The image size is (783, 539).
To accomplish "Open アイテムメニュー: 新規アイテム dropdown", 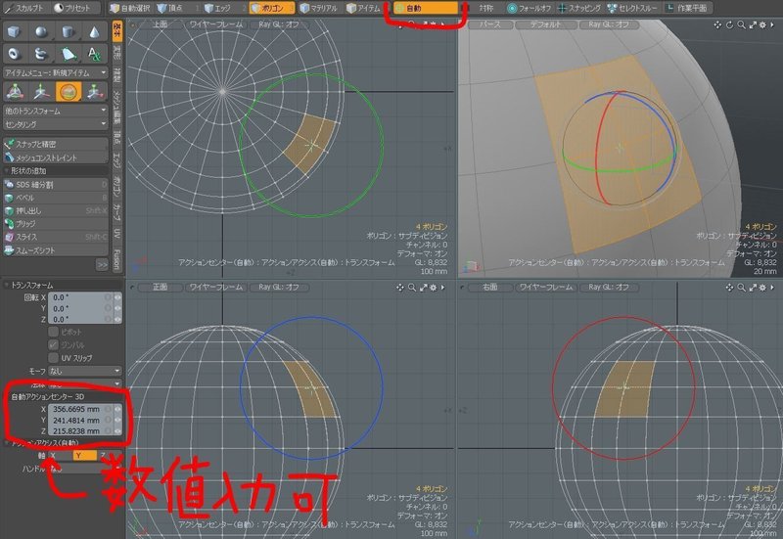I will [x=56, y=72].
